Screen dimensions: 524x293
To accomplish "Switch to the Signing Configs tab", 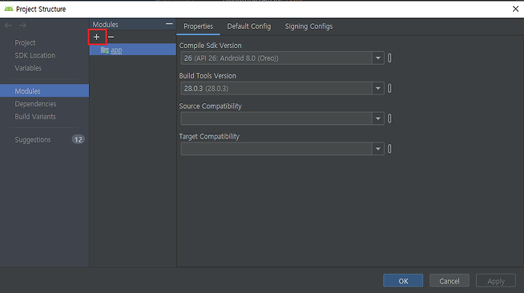I will 309,26.
